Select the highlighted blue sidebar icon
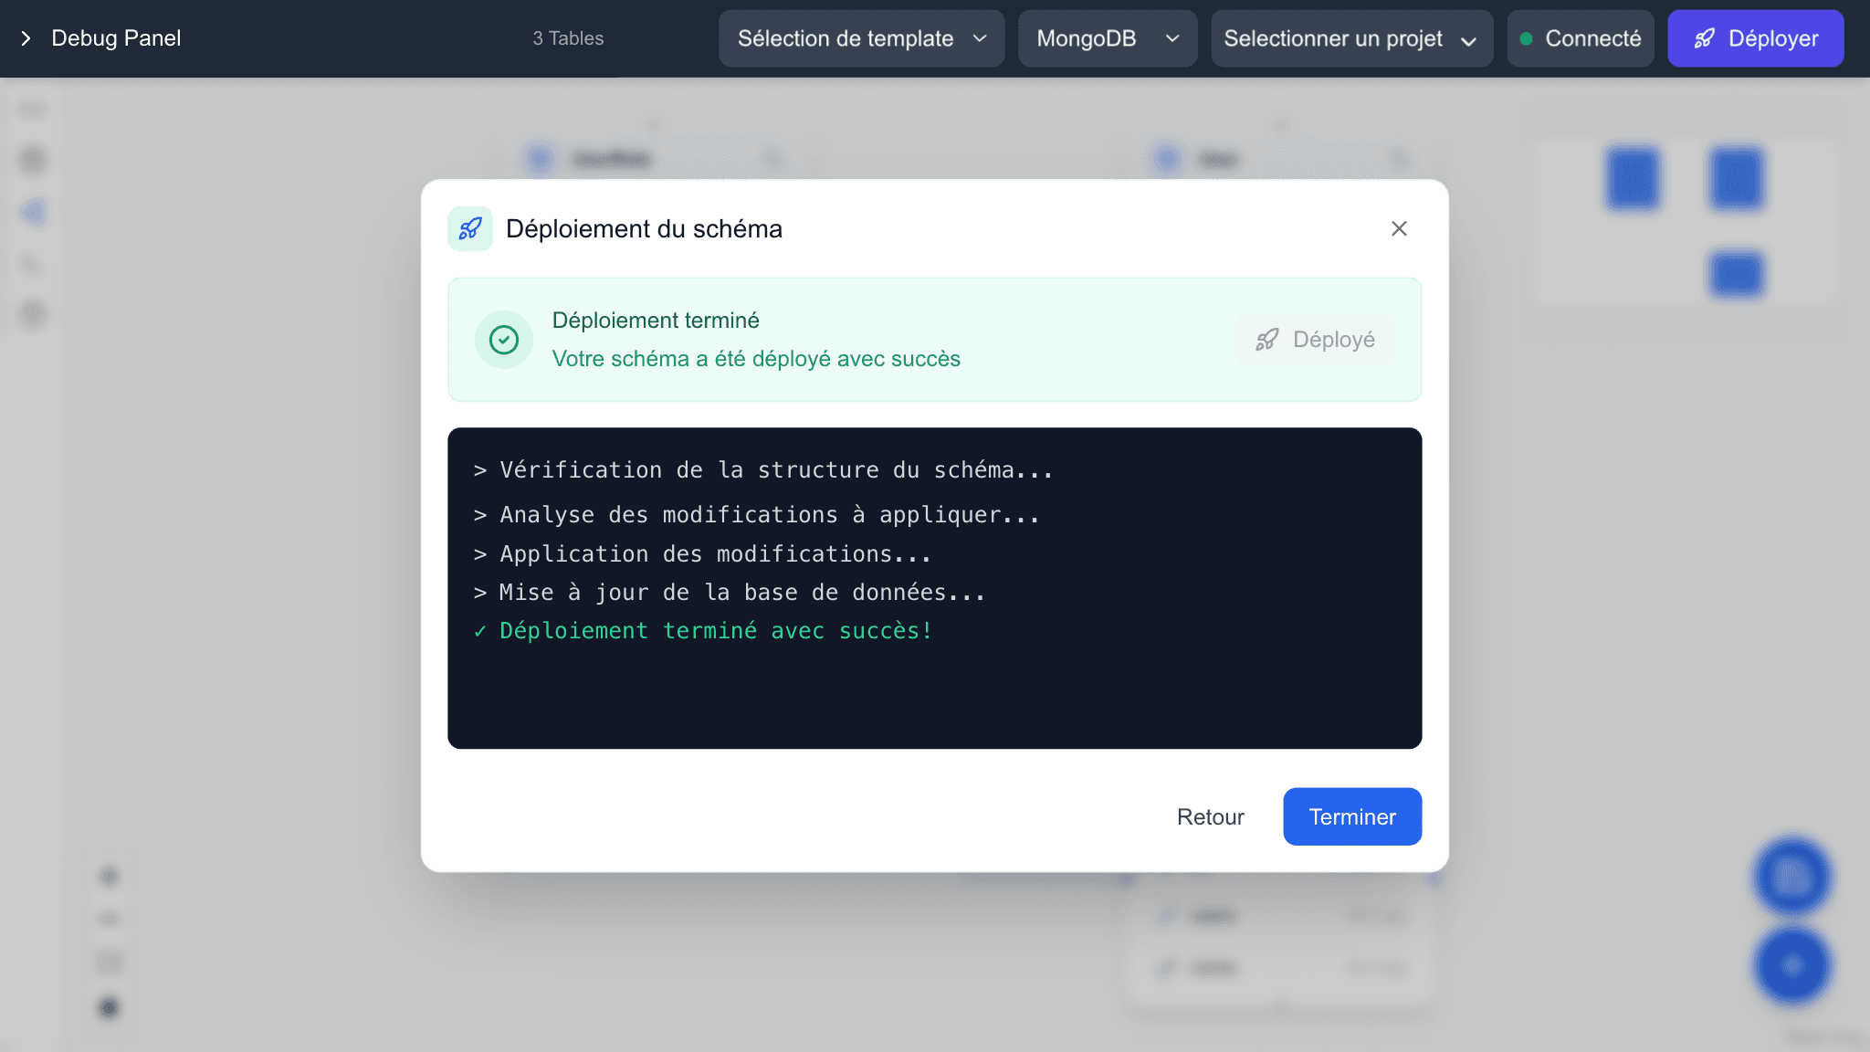This screenshot has width=1870, height=1052. click(x=32, y=212)
